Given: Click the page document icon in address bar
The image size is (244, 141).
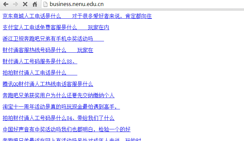Looking at the screenshot, I should coord(45,4).
